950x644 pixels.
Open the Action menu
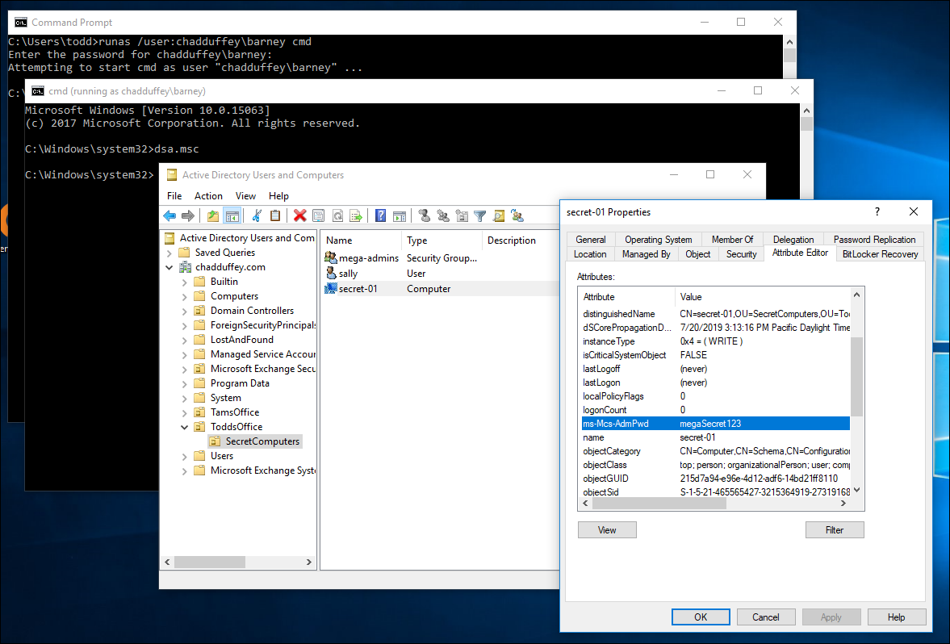click(x=208, y=195)
